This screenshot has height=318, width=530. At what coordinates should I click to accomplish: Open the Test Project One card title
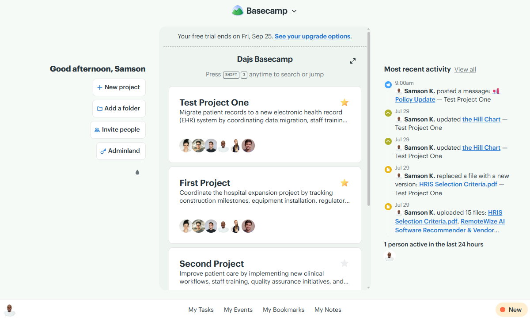[214, 102]
